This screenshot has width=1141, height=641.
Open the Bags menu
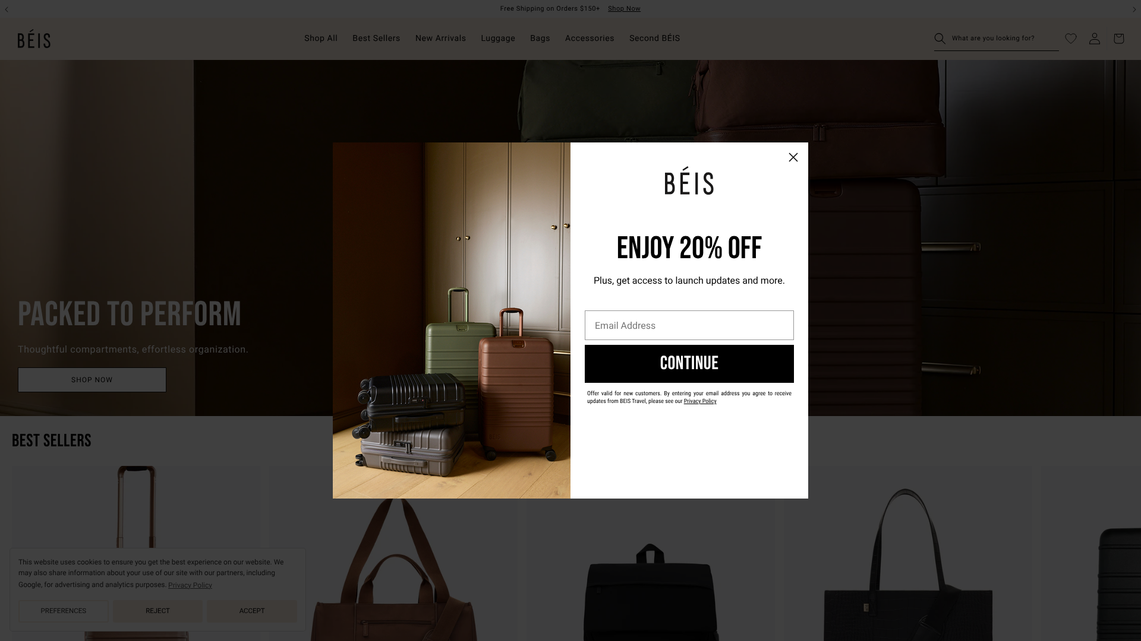[540, 39]
